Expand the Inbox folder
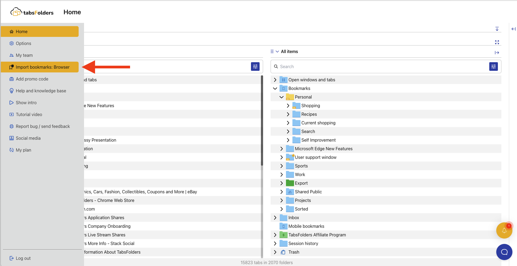Image resolution: width=517 pixels, height=266 pixels. click(x=275, y=218)
